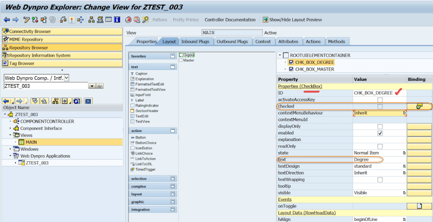
Task: Click the Controller Documentation button
Action: [x=230, y=20]
